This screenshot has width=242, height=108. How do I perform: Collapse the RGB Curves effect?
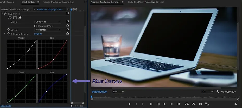point(2,14)
